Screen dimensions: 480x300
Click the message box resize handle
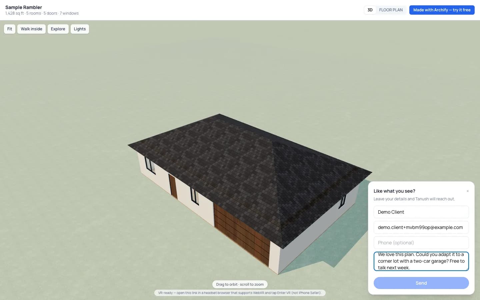tap(467, 269)
